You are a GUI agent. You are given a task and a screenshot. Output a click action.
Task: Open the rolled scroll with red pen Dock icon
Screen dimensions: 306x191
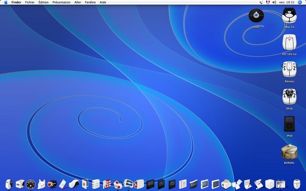click(259, 184)
